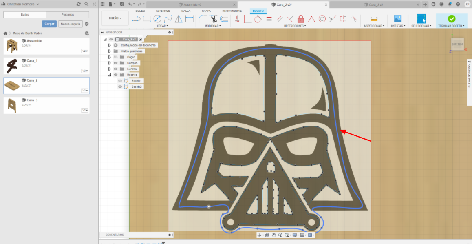Switch to the MALLA ribbon tab
Viewport: 472px width, 244px height.
(x=186, y=11)
